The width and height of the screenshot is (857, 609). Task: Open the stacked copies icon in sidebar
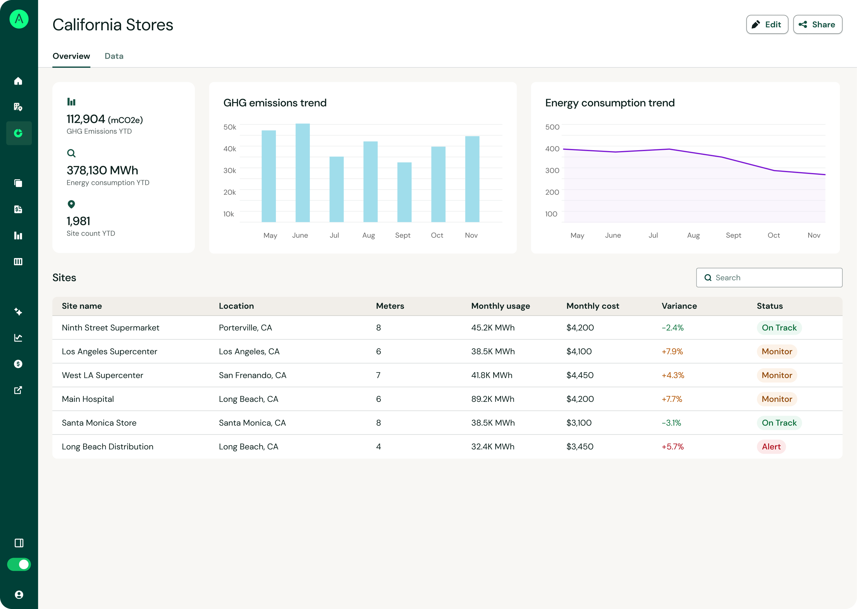pyautogui.click(x=18, y=183)
